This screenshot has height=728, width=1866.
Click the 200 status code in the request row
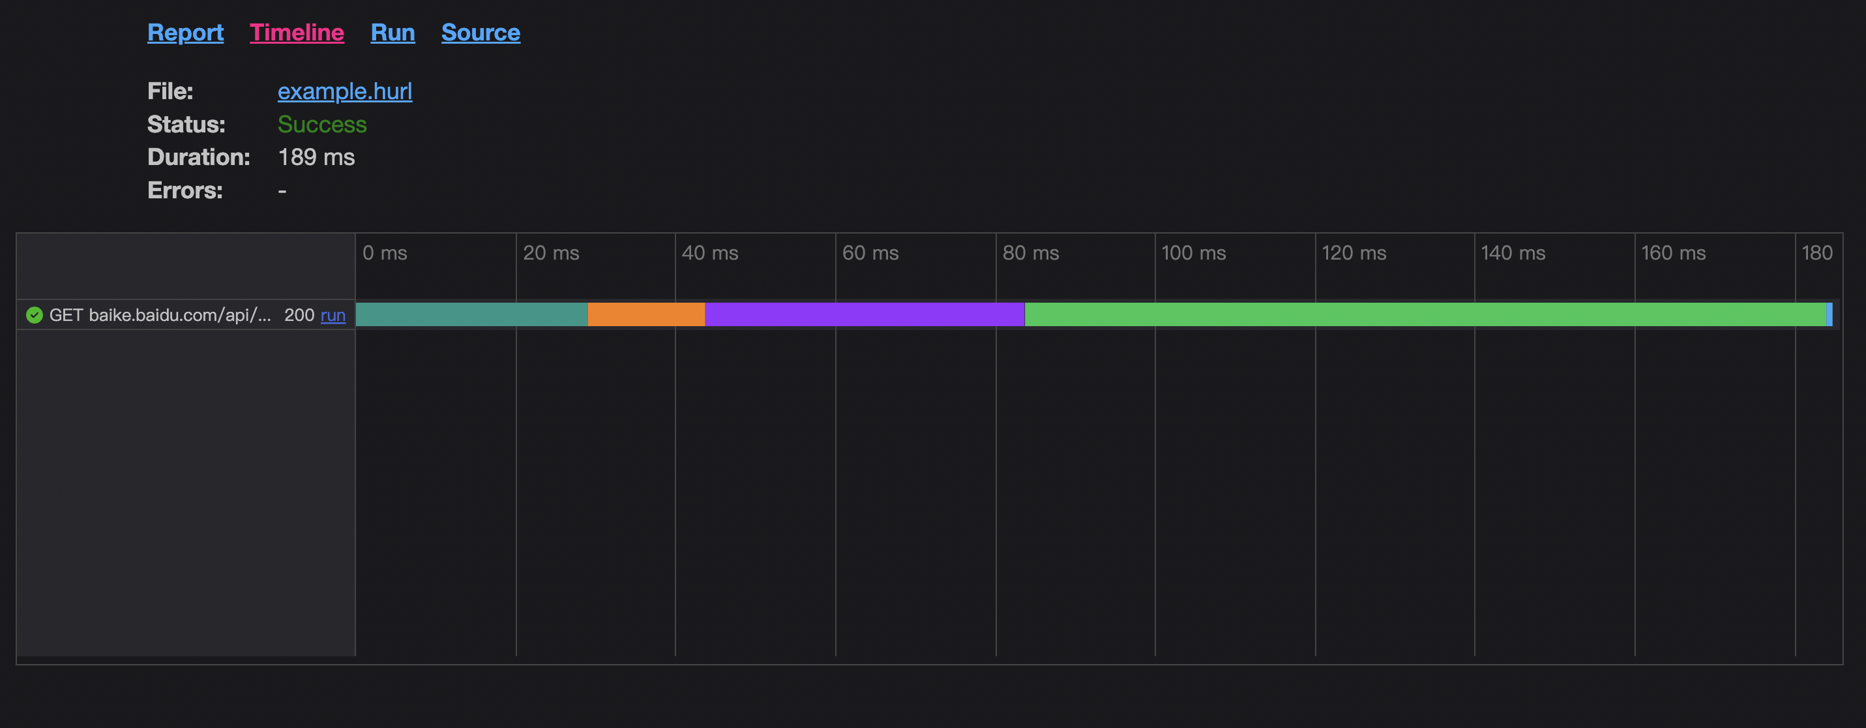click(x=299, y=316)
